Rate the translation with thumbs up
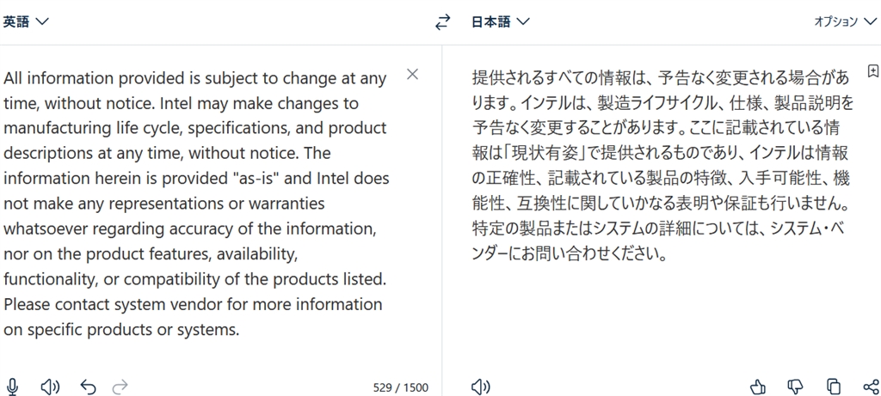The height and width of the screenshot is (396, 881). 758,387
